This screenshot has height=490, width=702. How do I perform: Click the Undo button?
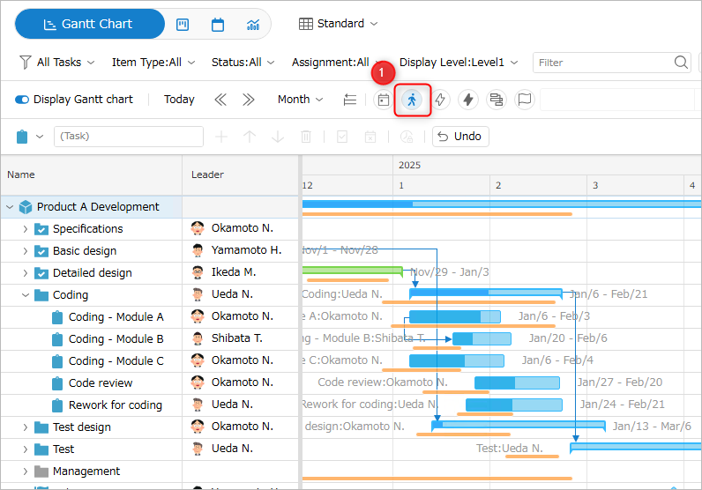460,137
